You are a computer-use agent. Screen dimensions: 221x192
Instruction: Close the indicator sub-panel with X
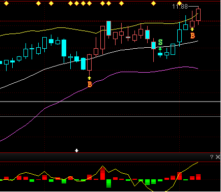click(x=218, y=157)
